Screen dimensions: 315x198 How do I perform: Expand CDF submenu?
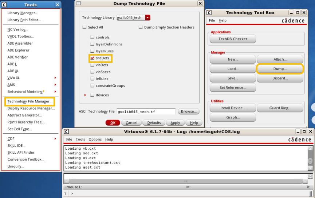tap(55, 139)
